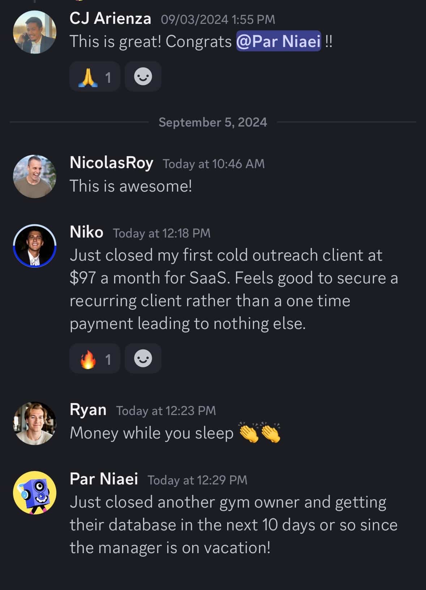Image resolution: width=426 pixels, height=590 pixels.
Task: Select Par Niaei's gym owner message text
Action: click(x=233, y=525)
